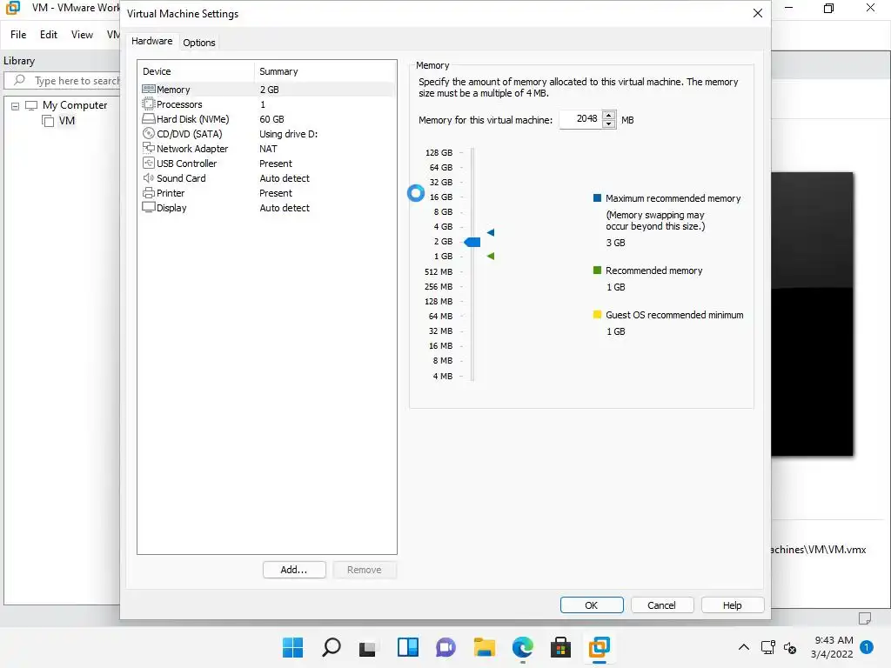Select the USB Controller icon
This screenshot has height=668, width=891.
(x=148, y=163)
